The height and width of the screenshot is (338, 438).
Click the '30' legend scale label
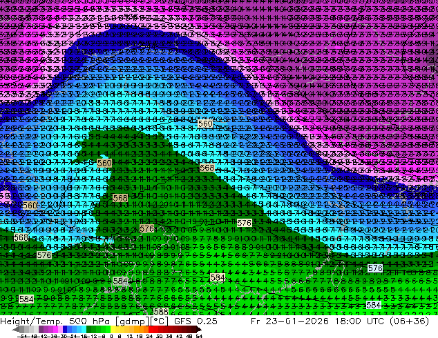pos(159,337)
